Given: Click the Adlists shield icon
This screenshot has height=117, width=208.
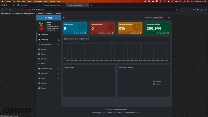Looking at the screenshot, I should [39, 64].
